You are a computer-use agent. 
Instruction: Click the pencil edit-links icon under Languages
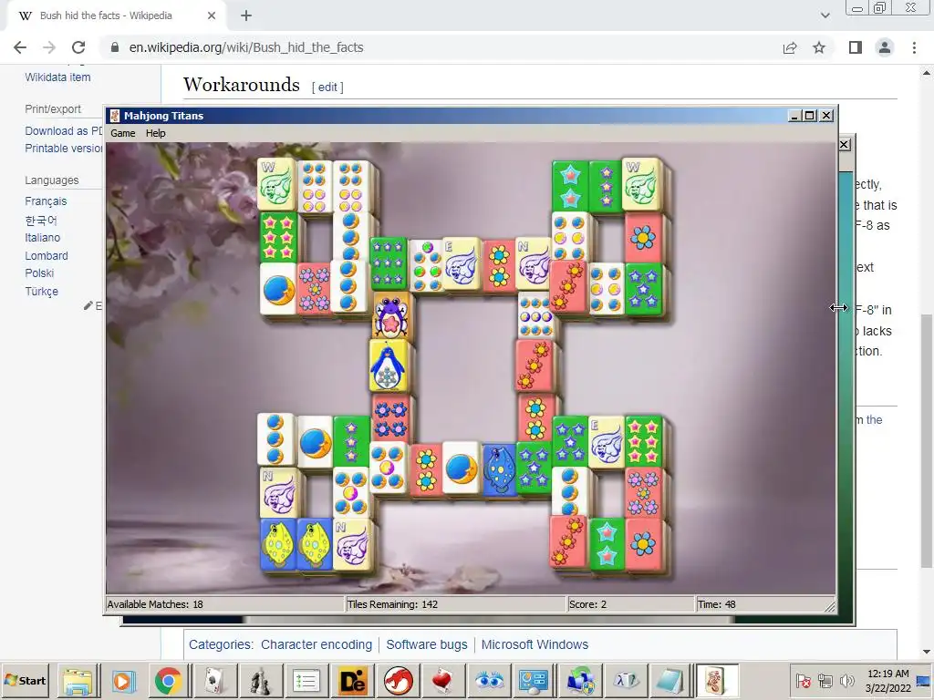click(x=88, y=306)
